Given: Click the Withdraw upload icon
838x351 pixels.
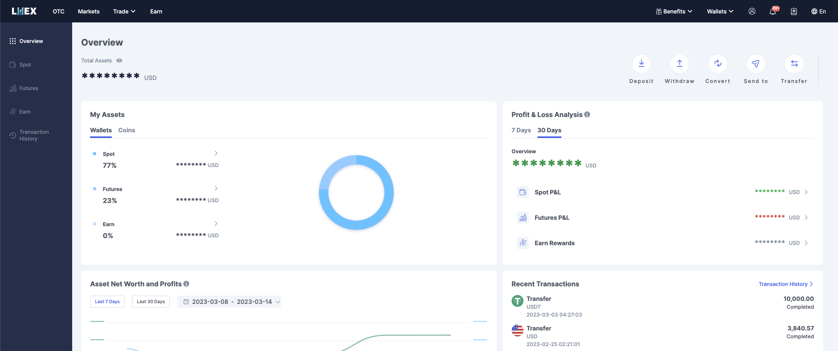Looking at the screenshot, I should coord(679,64).
